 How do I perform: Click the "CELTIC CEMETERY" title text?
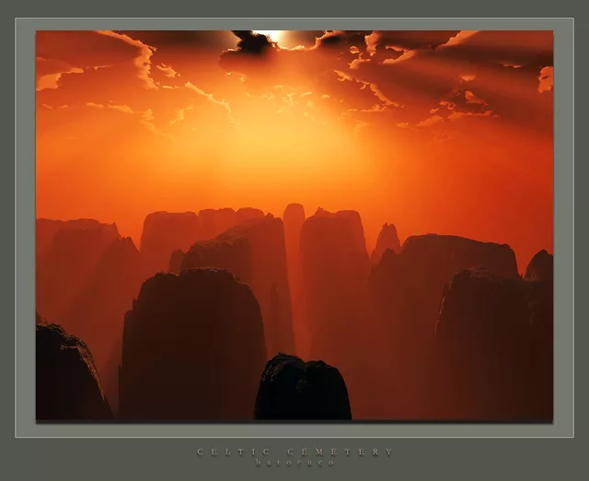(294, 452)
